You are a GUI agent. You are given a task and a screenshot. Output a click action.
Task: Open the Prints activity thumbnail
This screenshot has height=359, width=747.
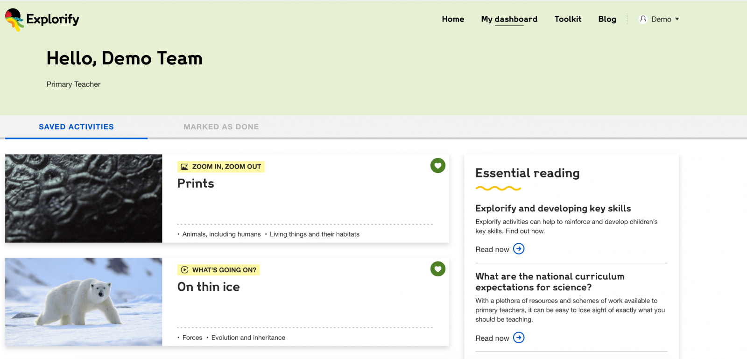[84, 198]
